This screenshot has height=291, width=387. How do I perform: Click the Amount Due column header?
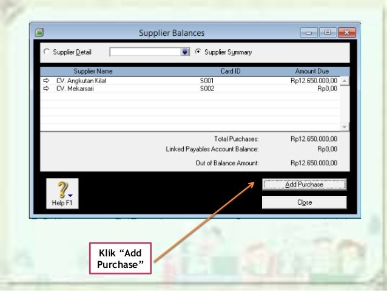312,71
